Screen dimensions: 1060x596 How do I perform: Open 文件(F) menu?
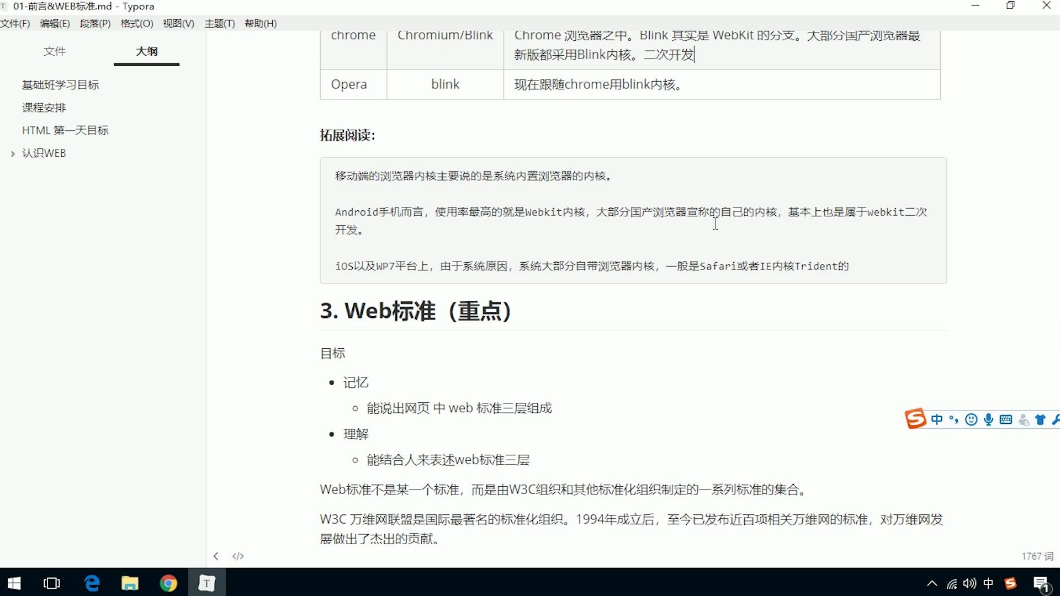(15, 23)
